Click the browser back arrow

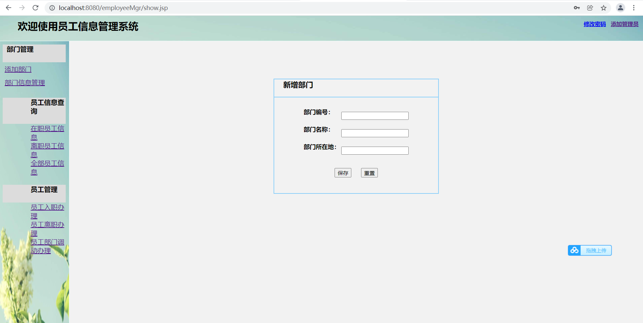9,8
